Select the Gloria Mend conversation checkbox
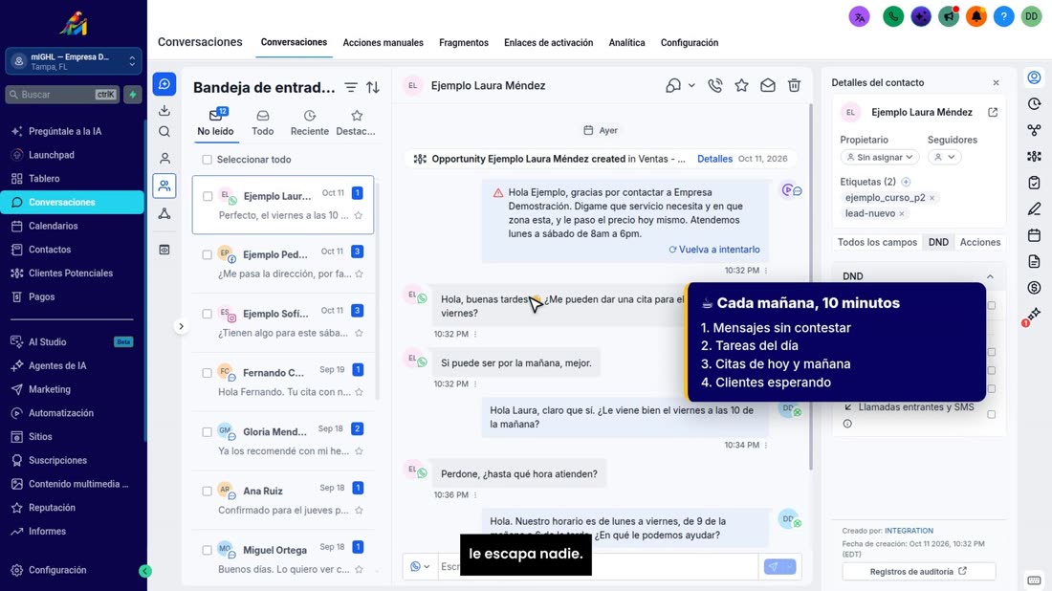The height and width of the screenshot is (591, 1052). pos(208,432)
